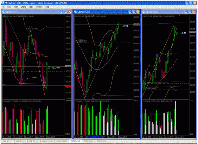Click the chart shift triangle in H4 chart
The width and height of the screenshot is (198, 144).
pyautogui.click(x=52, y=15)
